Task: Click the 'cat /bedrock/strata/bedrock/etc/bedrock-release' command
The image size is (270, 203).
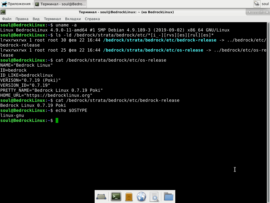Action: click(117, 100)
